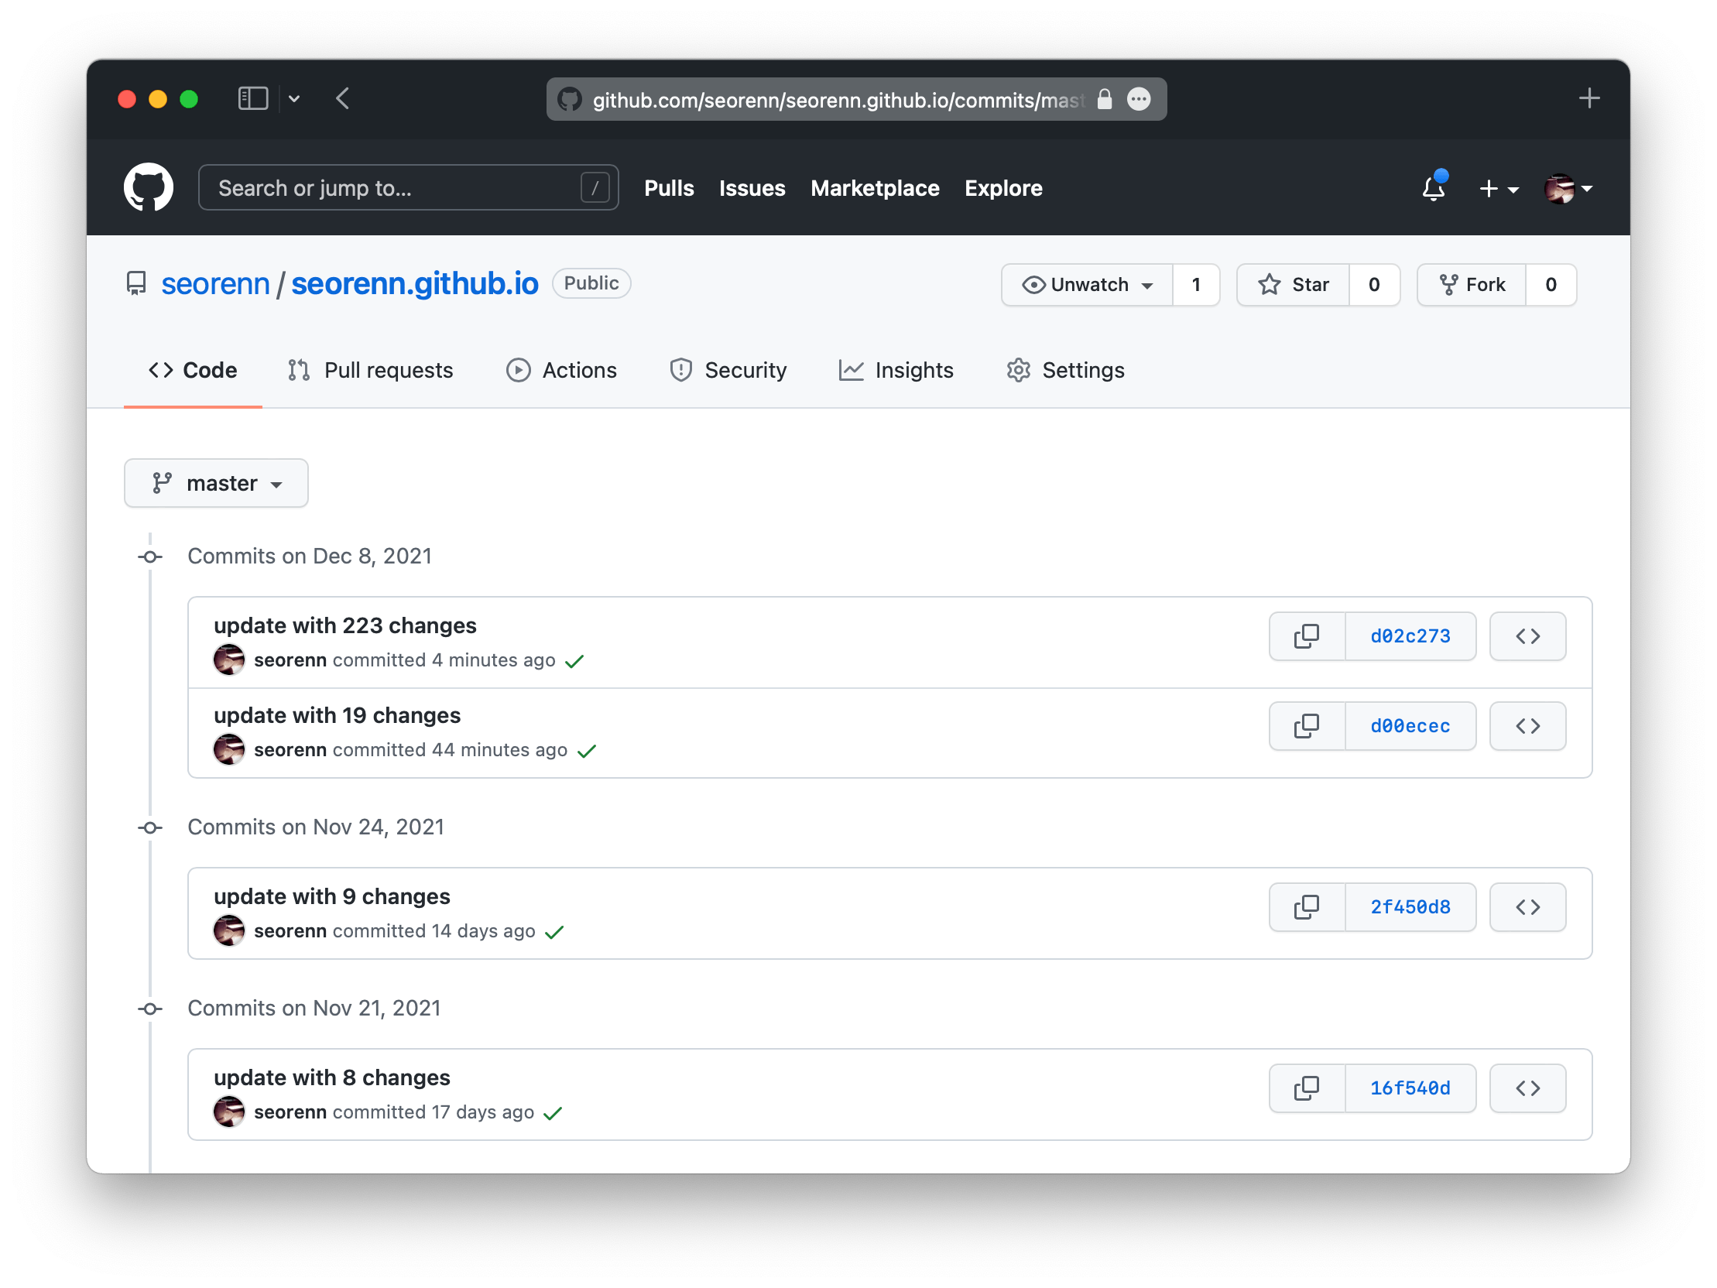The height and width of the screenshot is (1288, 1717).
Task: Click the GitHub Octocat logo
Action: tap(149, 187)
